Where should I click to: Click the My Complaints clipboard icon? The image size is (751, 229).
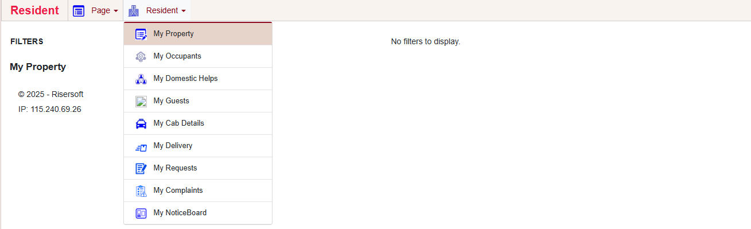[x=141, y=191]
